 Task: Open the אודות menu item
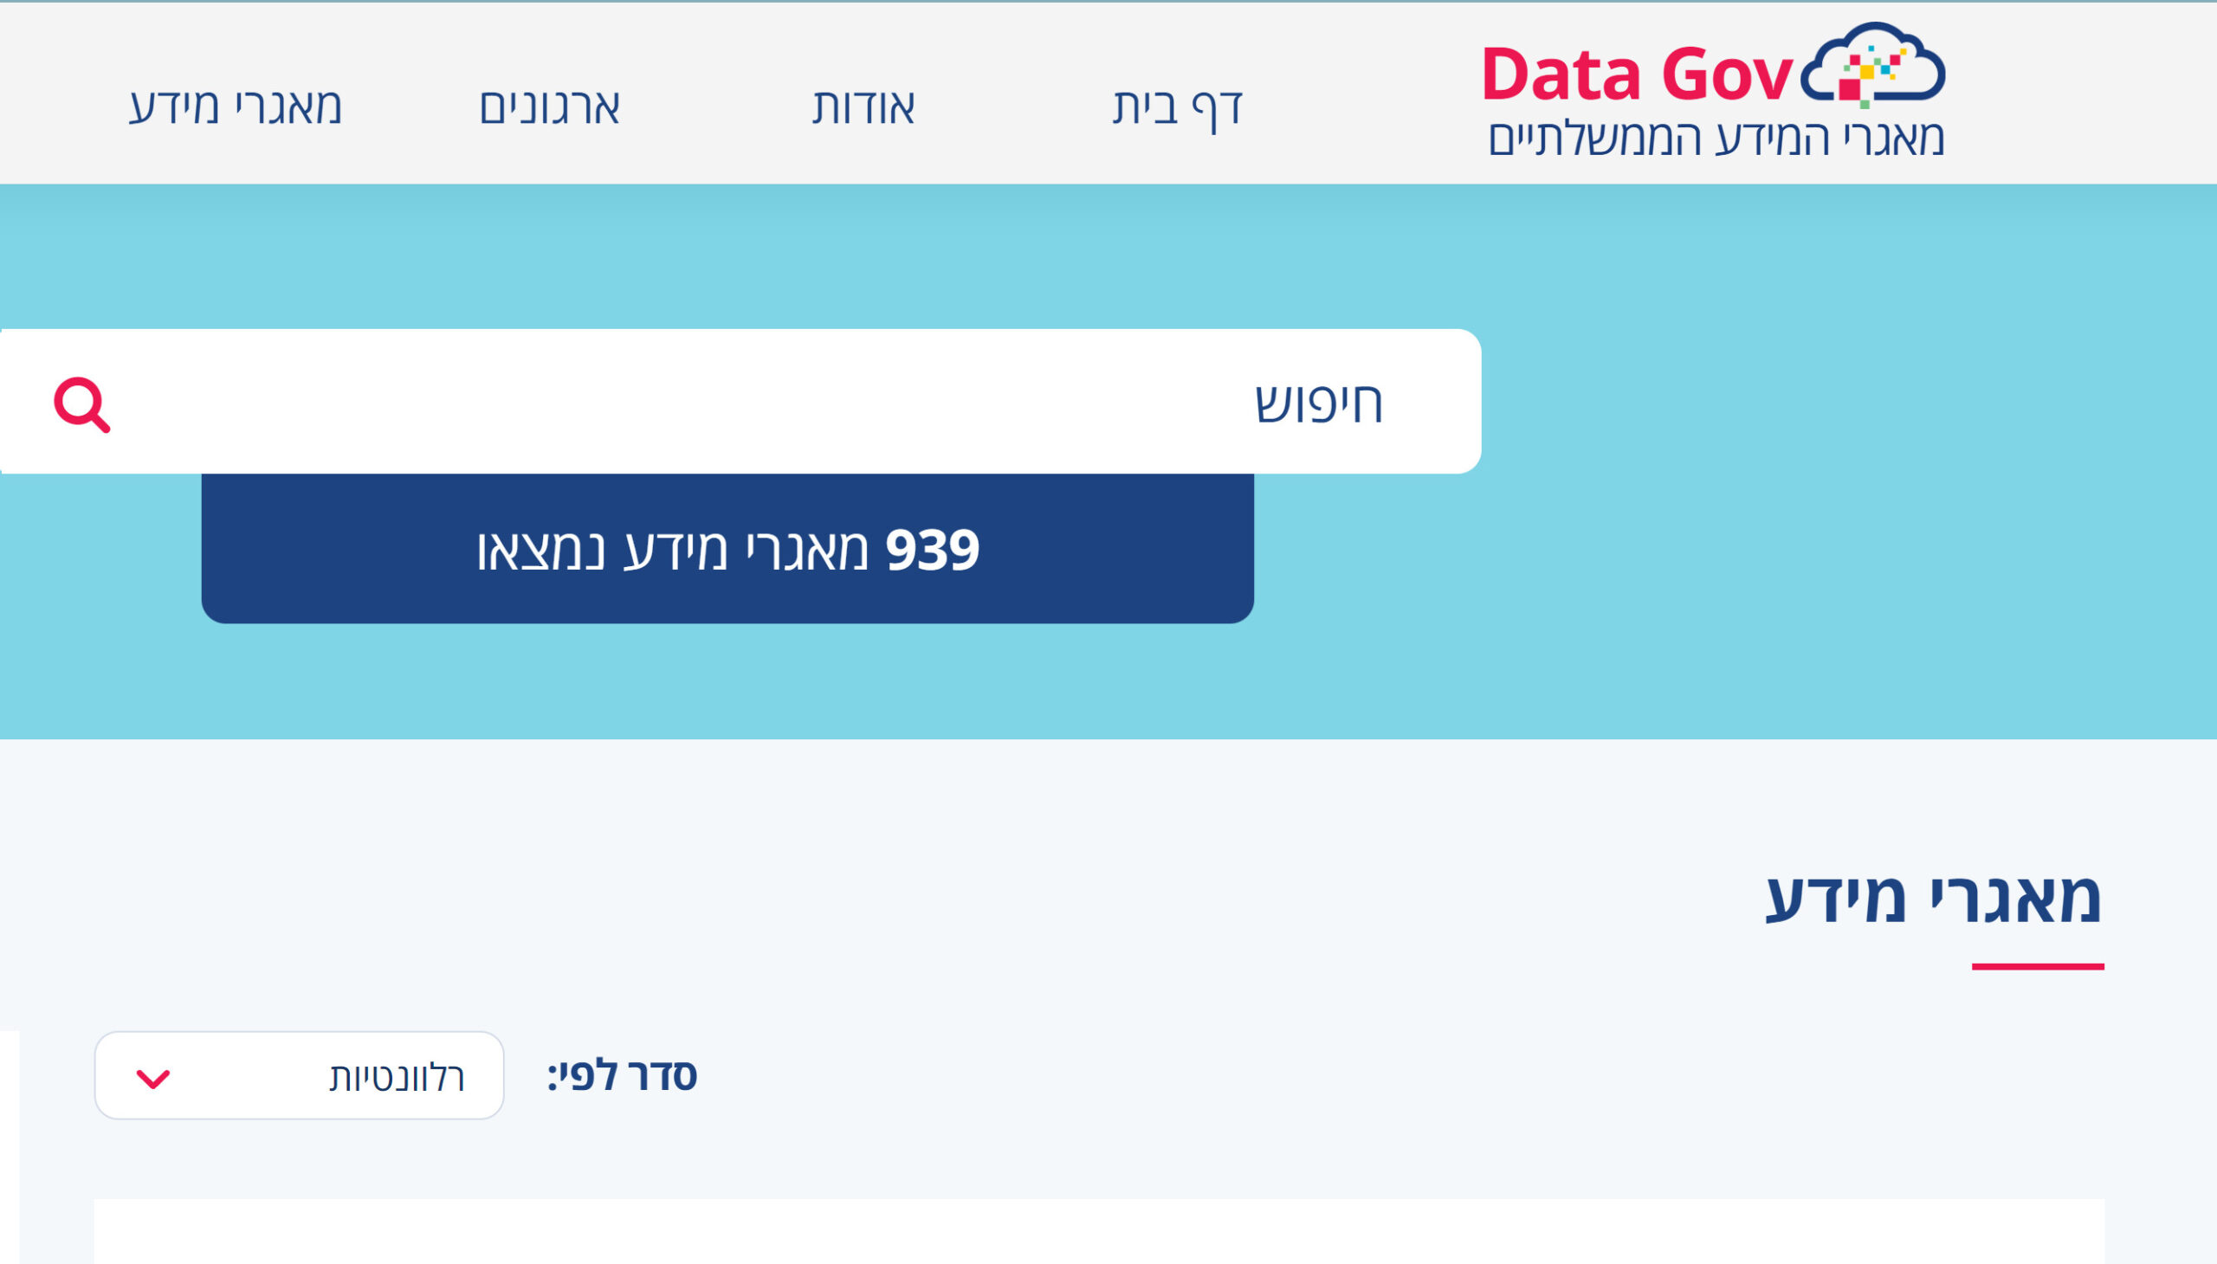point(863,106)
